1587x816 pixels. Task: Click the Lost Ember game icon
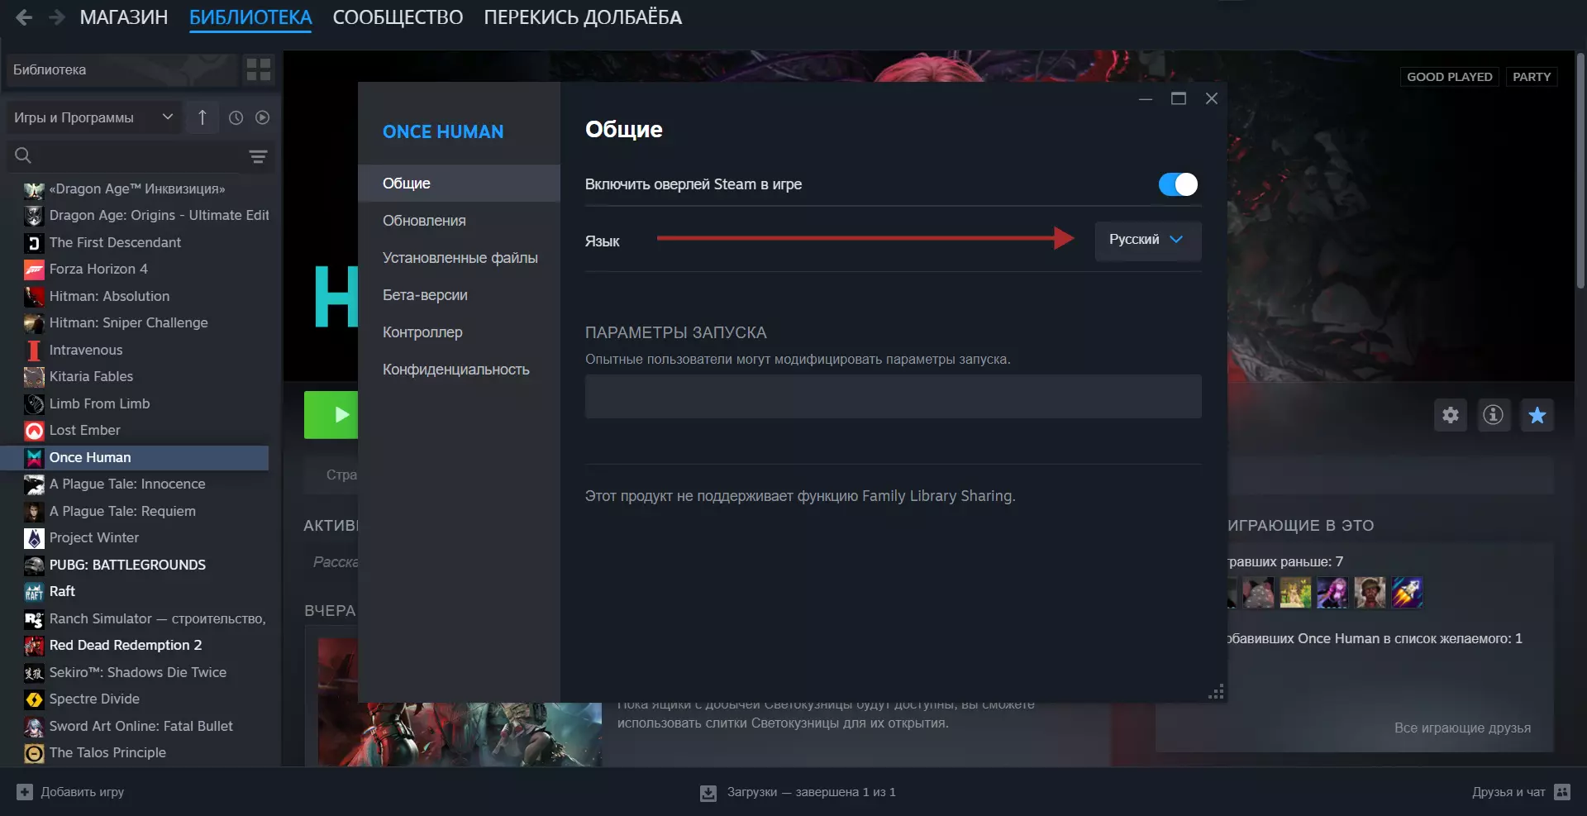click(34, 431)
